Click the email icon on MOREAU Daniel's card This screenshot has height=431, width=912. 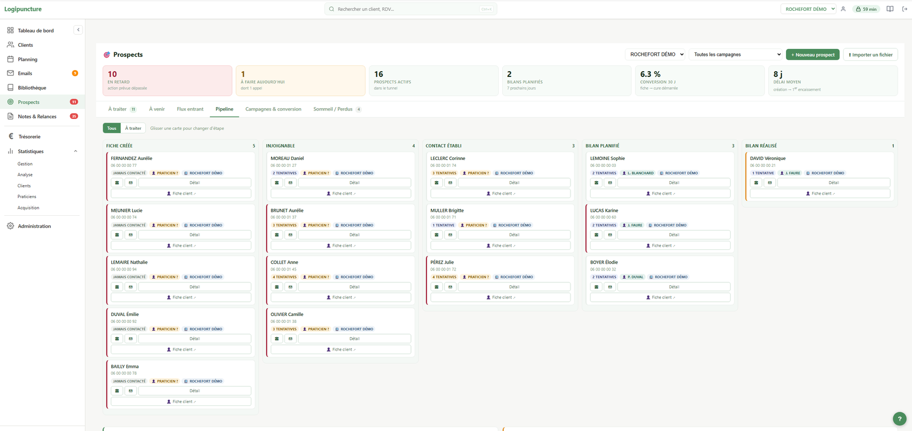click(x=290, y=183)
